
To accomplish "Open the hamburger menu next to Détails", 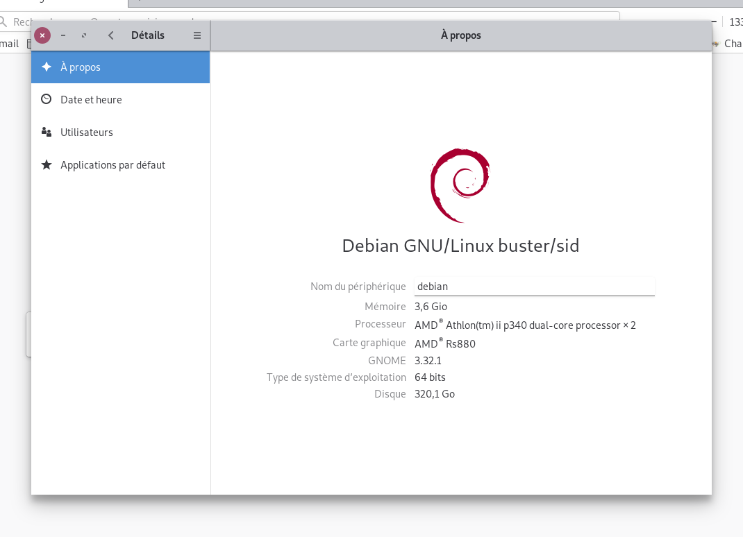I will pos(197,35).
